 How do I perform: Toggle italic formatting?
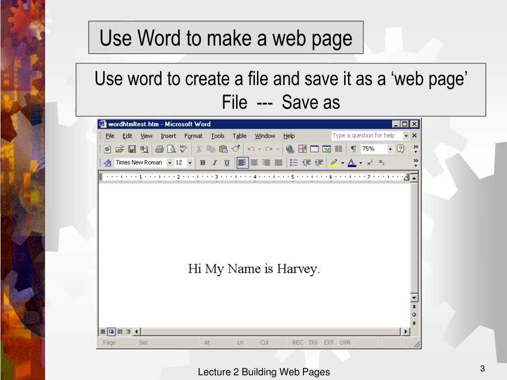pos(215,162)
